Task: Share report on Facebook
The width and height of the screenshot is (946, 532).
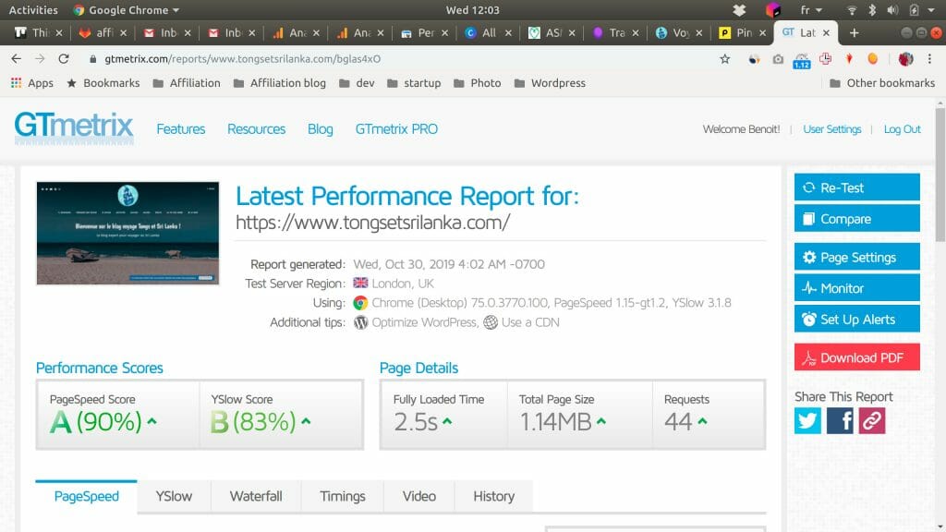Action: [840, 421]
